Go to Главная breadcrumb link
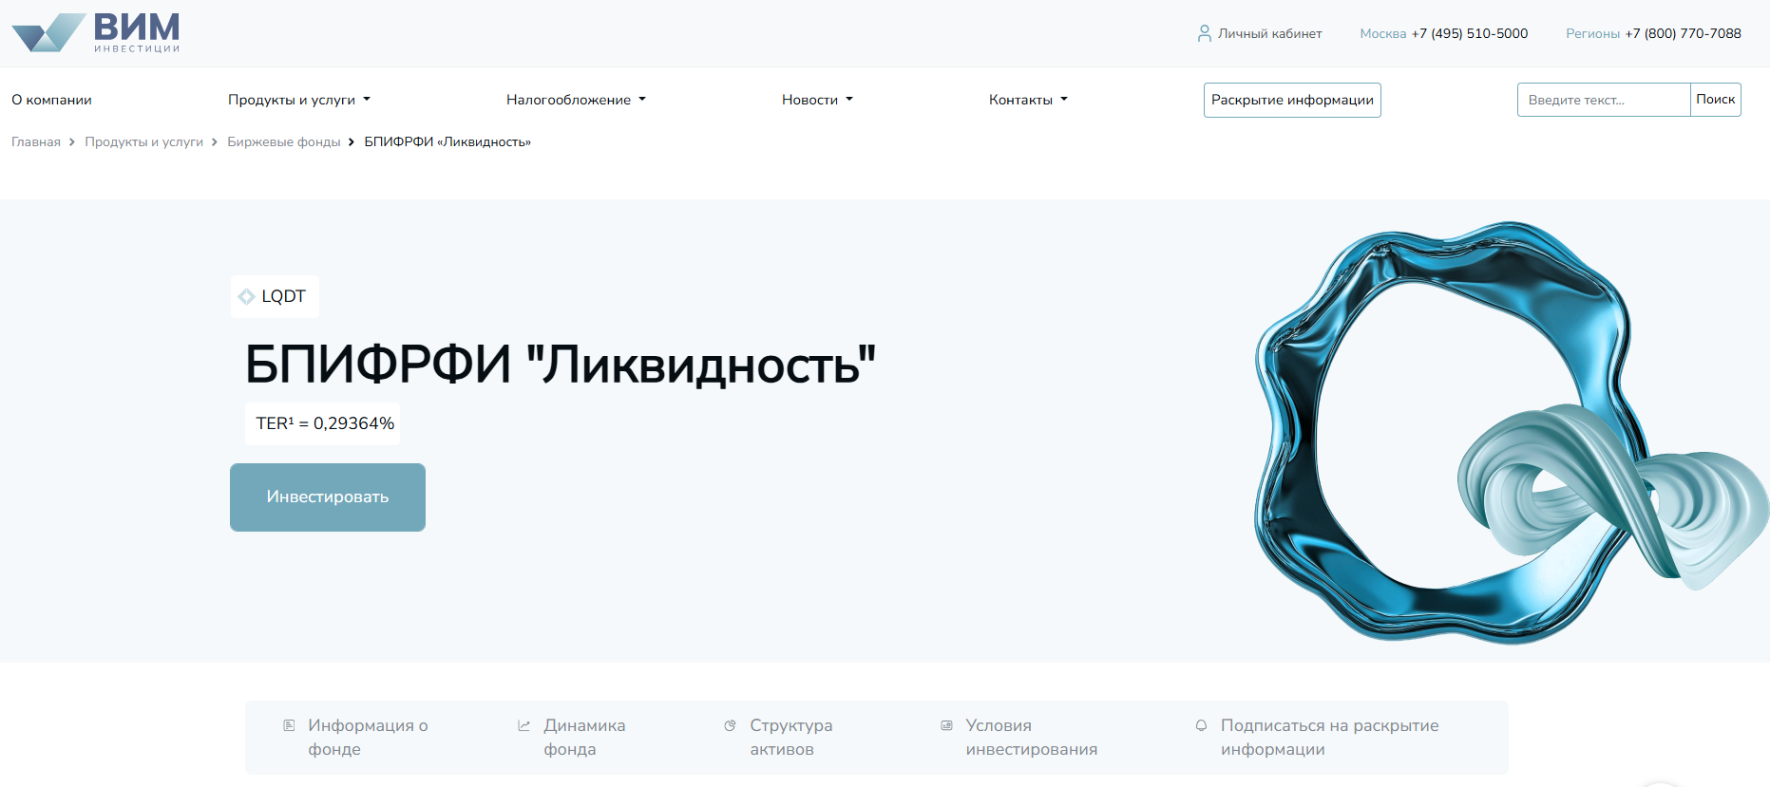Image resolution: width=1770 pixels, height=787 pixels. [x=36, y=141]
